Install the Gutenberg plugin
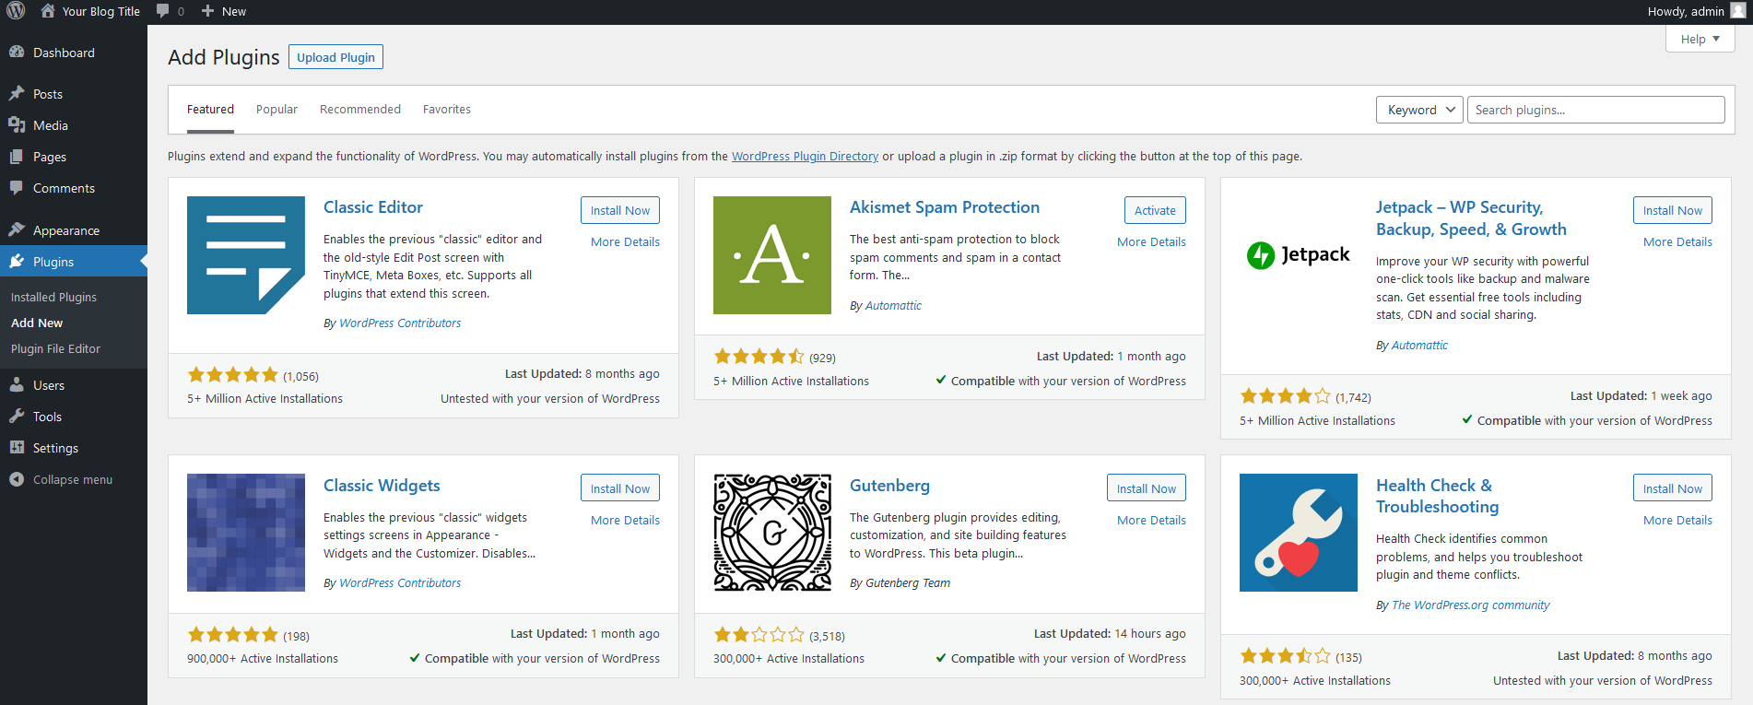The height and width of the screenshot is (705, 1753). point(1147,488)
